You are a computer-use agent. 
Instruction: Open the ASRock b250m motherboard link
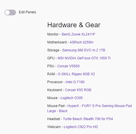[81, 42]
